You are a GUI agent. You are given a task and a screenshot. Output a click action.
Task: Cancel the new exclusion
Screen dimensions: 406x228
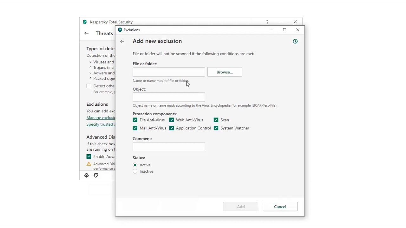coord(280,206)
